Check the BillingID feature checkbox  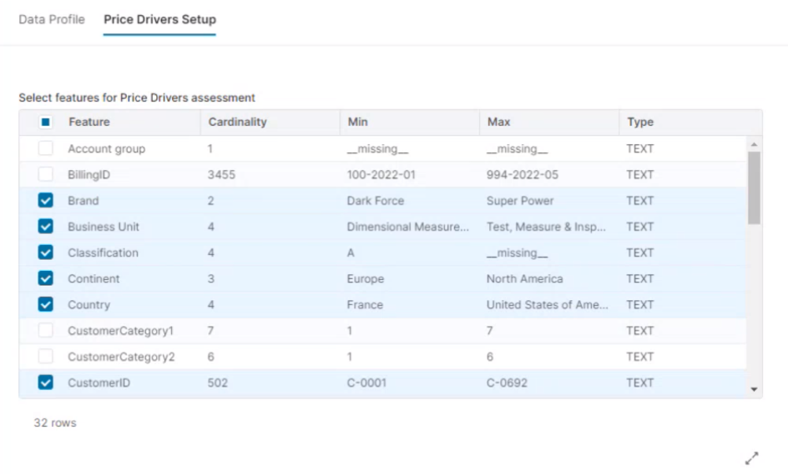(x=46, y=175)
